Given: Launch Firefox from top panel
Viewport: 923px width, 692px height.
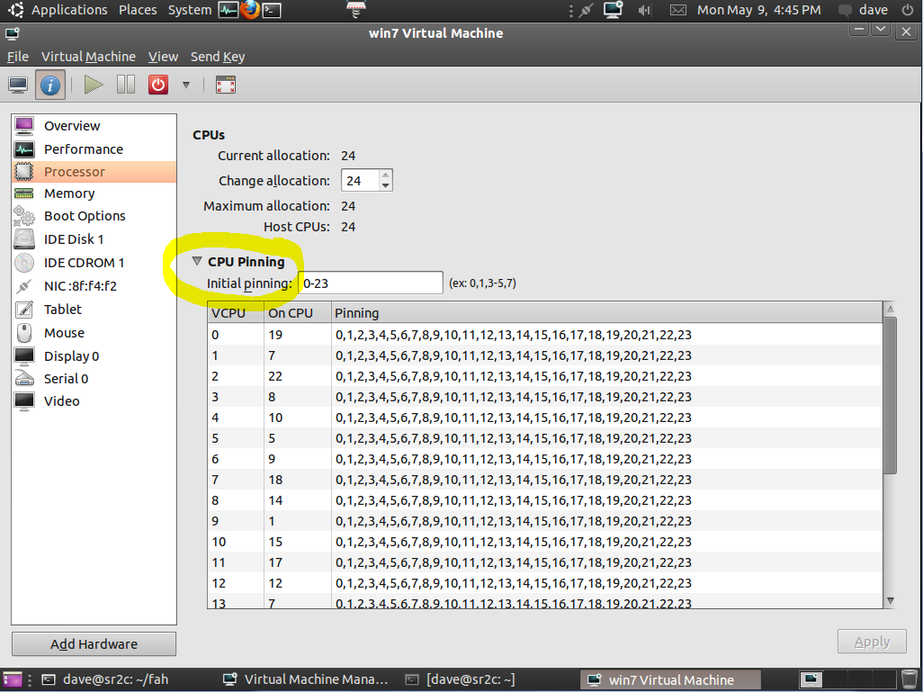Looking at the screenshot, I should coord(249,10).
